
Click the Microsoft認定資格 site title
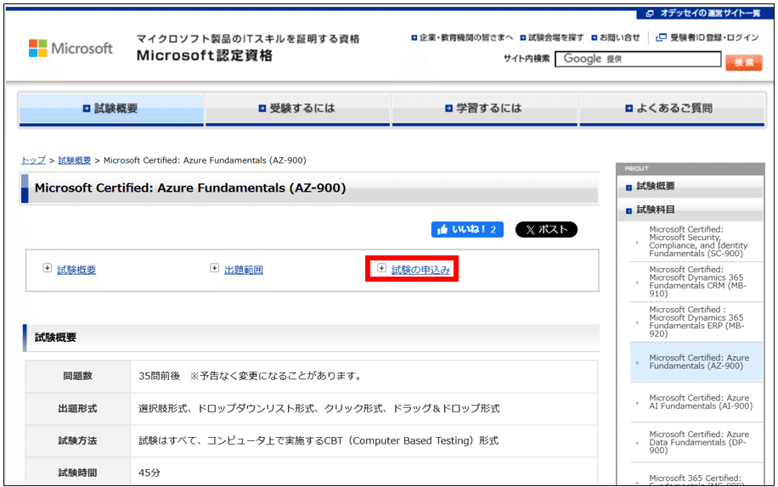tap(205, 55)
